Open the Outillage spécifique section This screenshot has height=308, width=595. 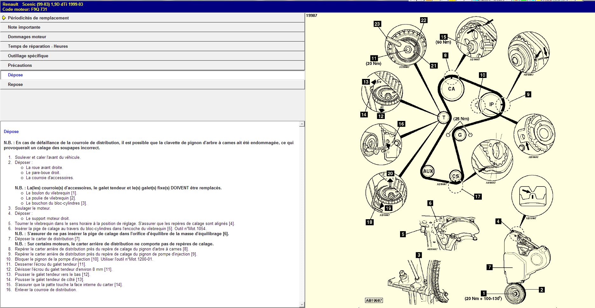click(x=28, y=56)
